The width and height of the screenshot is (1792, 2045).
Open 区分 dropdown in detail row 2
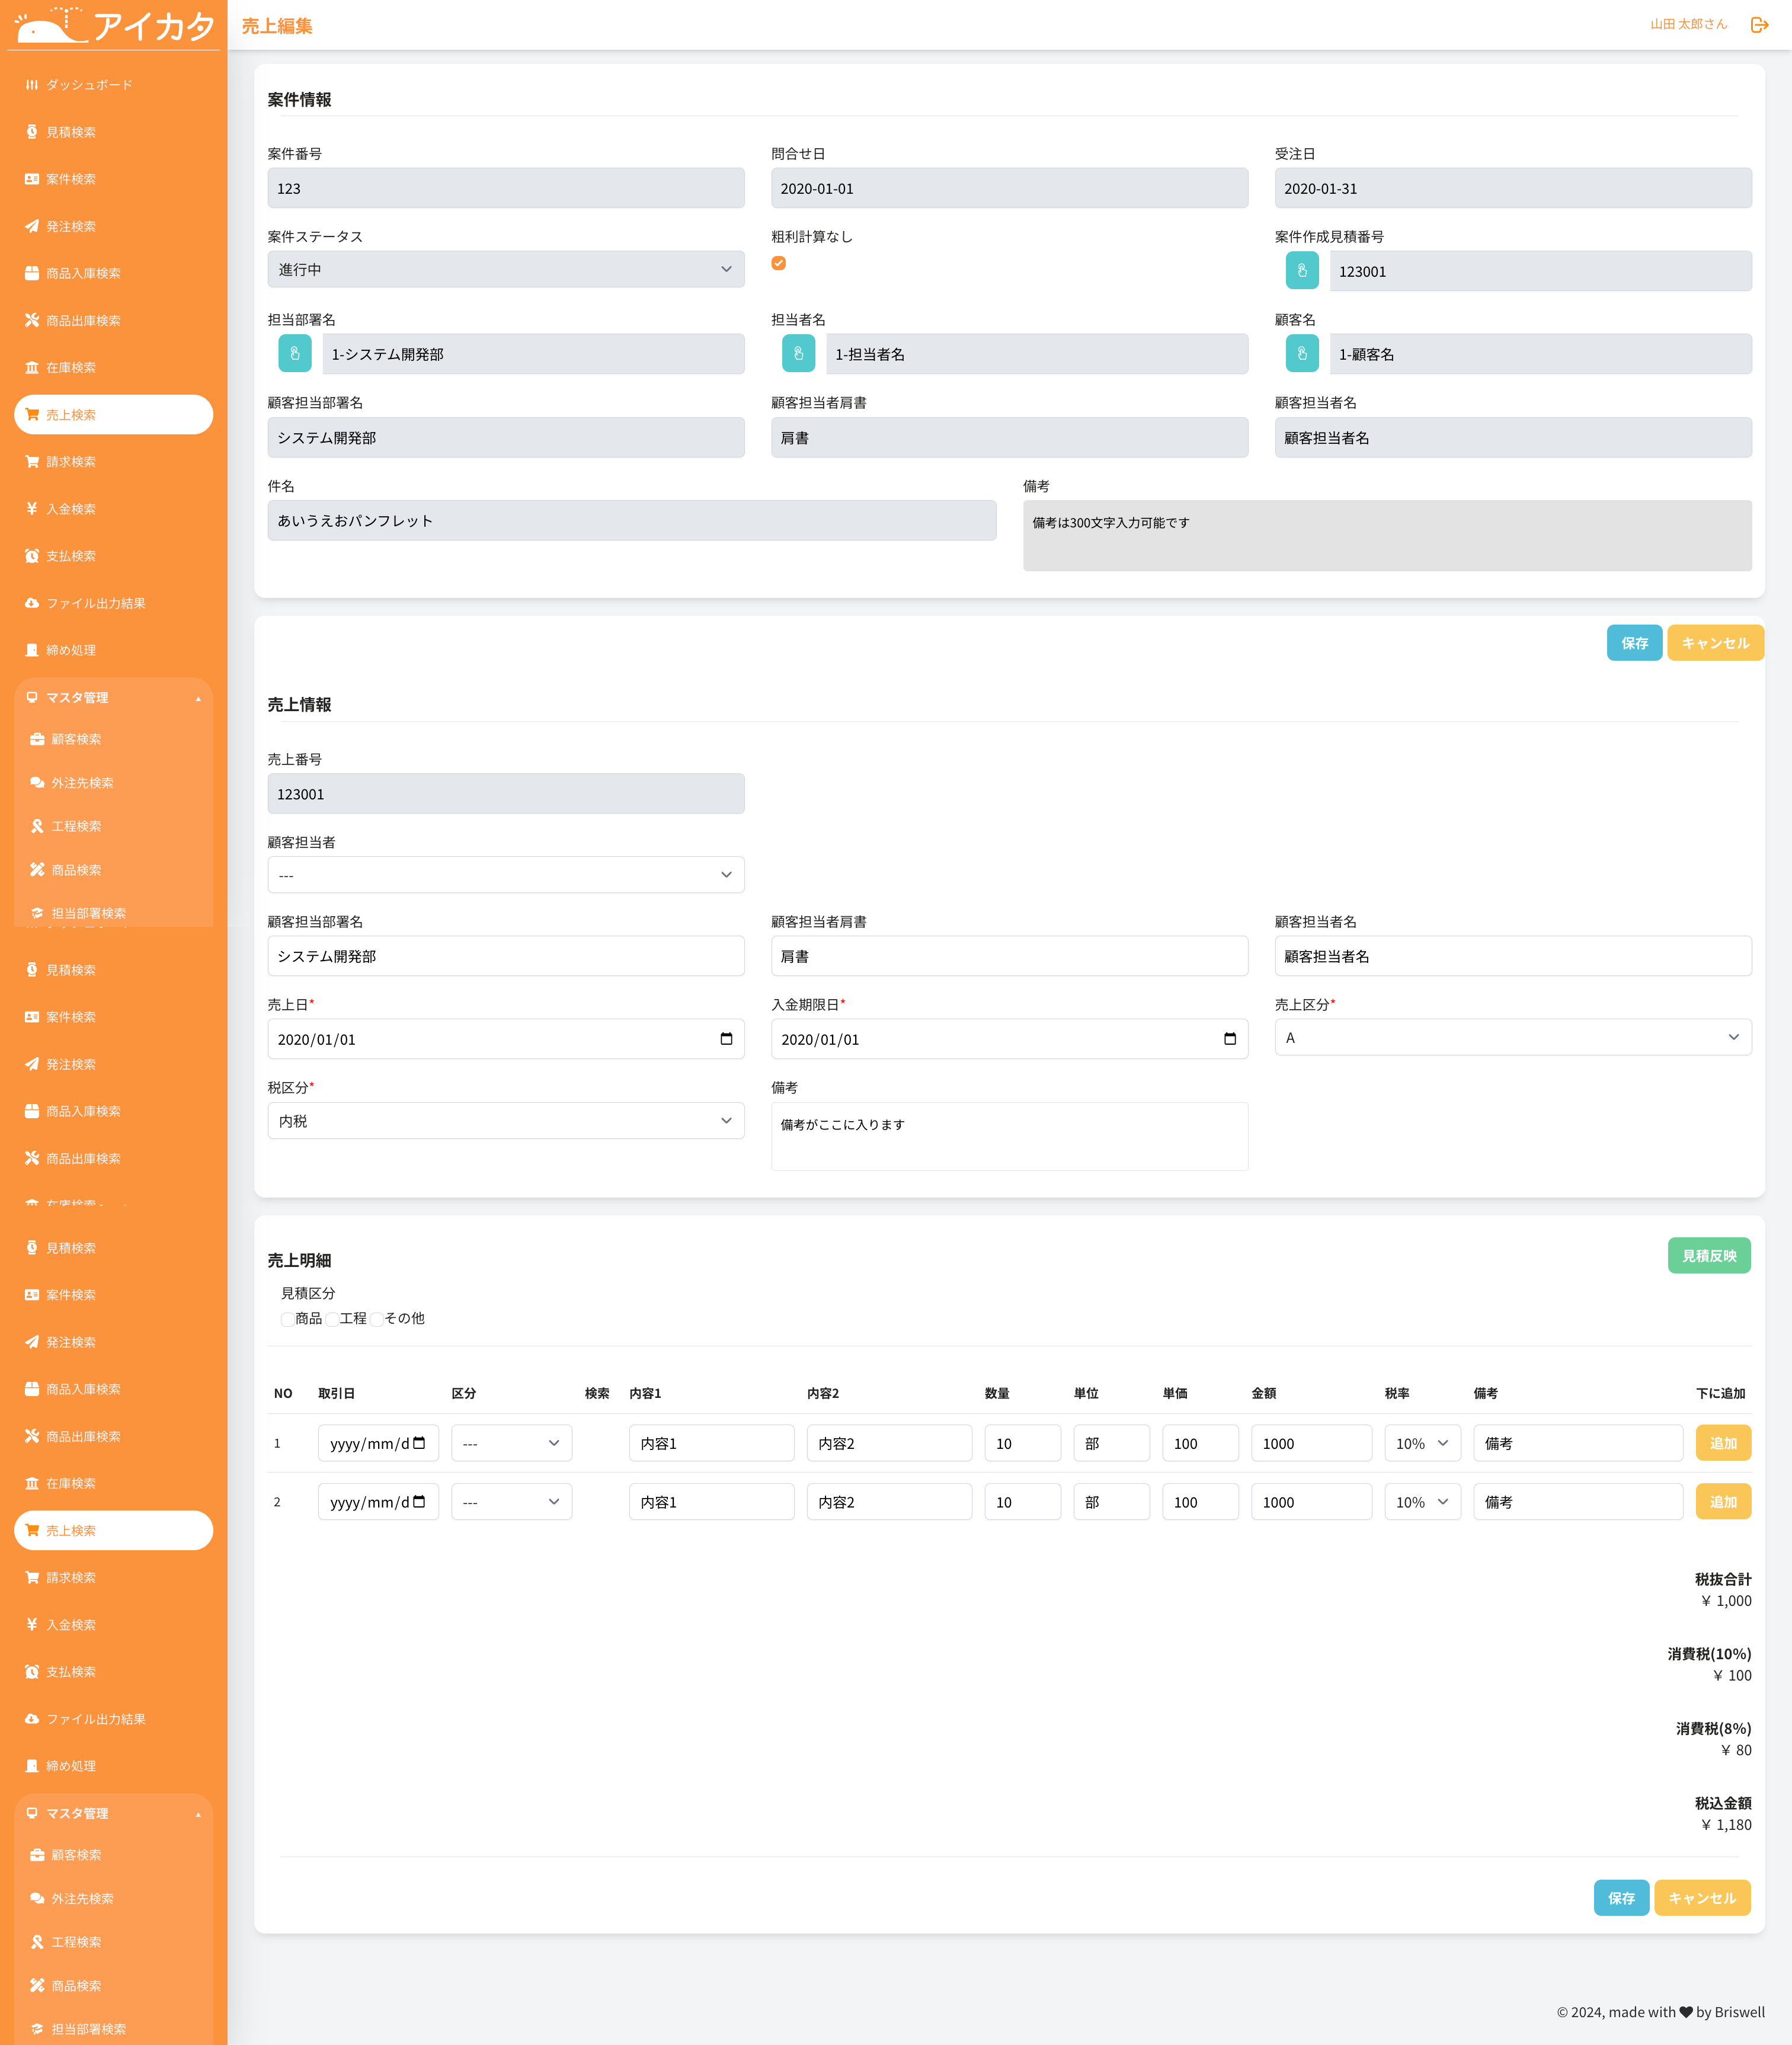tap(511, 1502)
